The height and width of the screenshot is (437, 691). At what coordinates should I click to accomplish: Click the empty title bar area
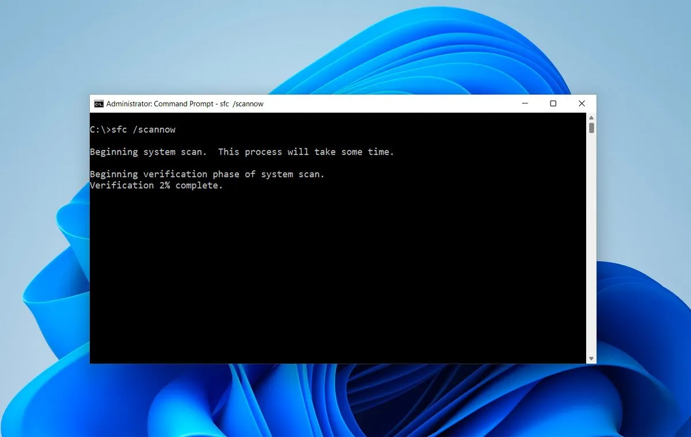point(392,104)
